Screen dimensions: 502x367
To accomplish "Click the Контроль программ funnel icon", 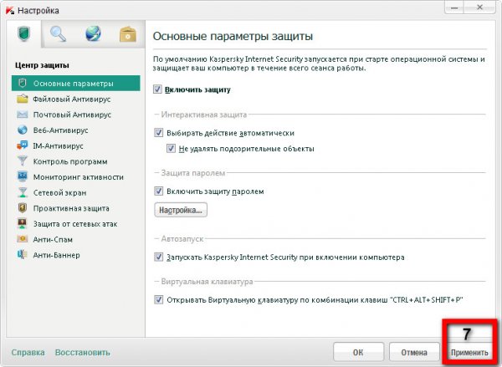I will (22, 161).
